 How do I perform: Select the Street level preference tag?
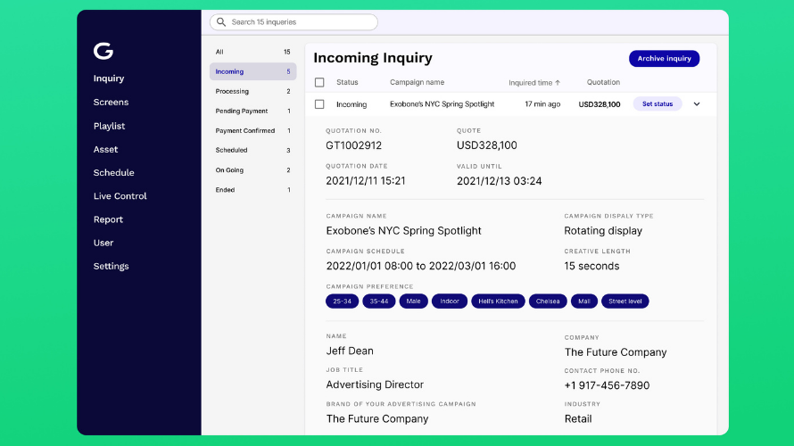(x=624, y=301)
